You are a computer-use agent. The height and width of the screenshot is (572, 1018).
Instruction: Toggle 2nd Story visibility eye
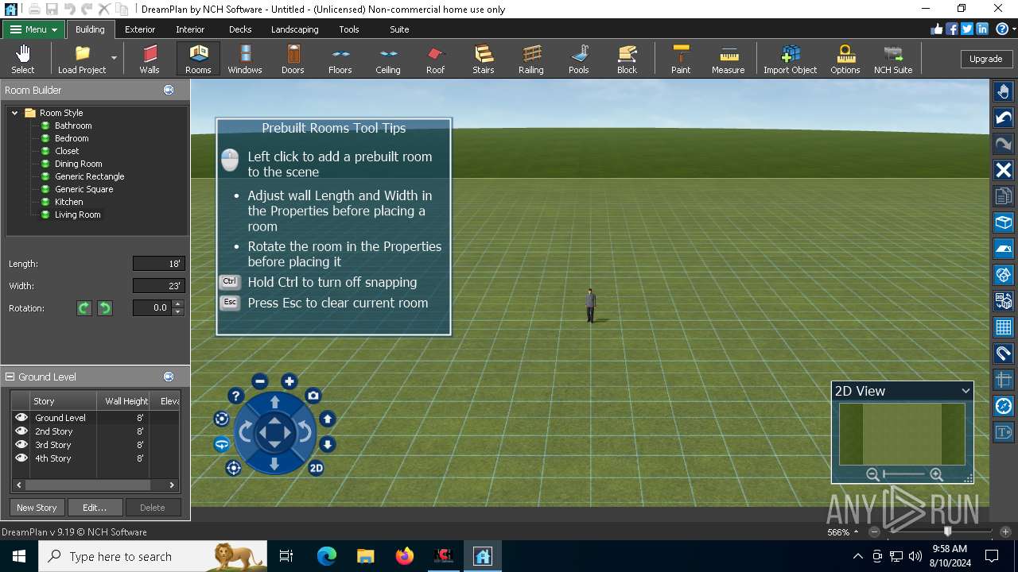(21, 431)
